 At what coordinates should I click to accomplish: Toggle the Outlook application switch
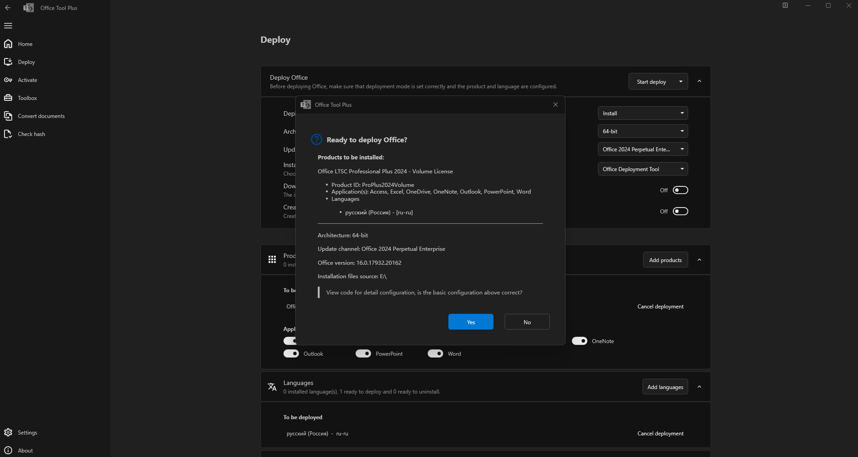[x=291, y=353]
